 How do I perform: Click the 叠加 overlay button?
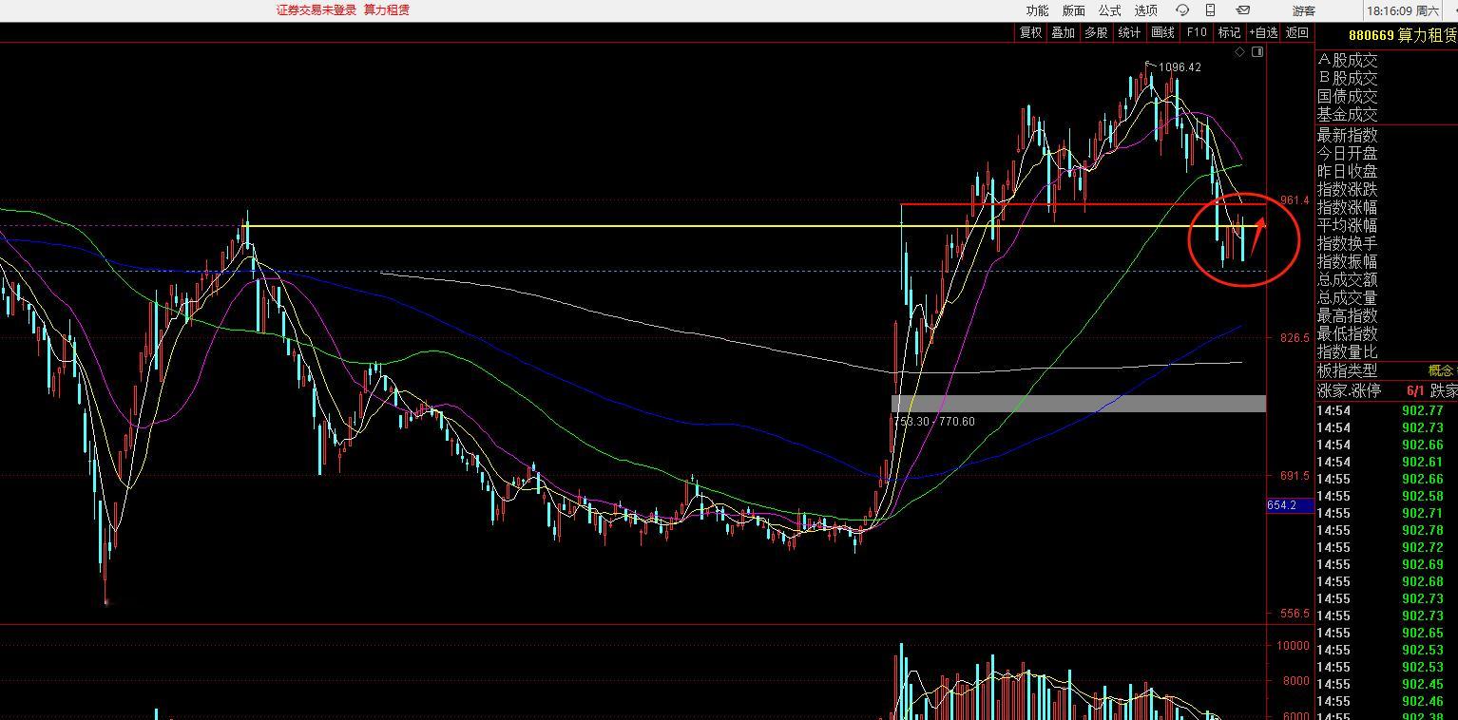point(1064,32)
